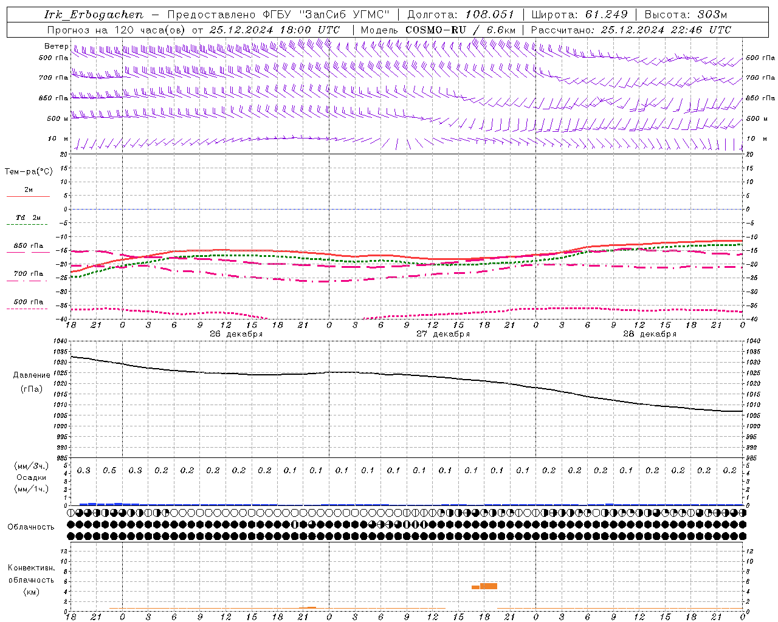The width and height of the screenshot is (778, 622).
Task: Click the Td 2м dew point legend entry
Action: pyautogui.click(x=28, y=217)
